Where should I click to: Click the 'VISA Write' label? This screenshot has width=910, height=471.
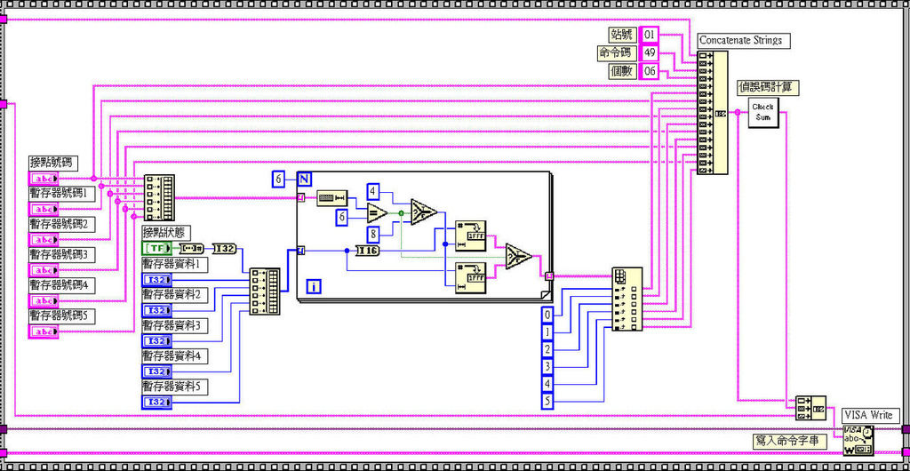click(872, 415)
